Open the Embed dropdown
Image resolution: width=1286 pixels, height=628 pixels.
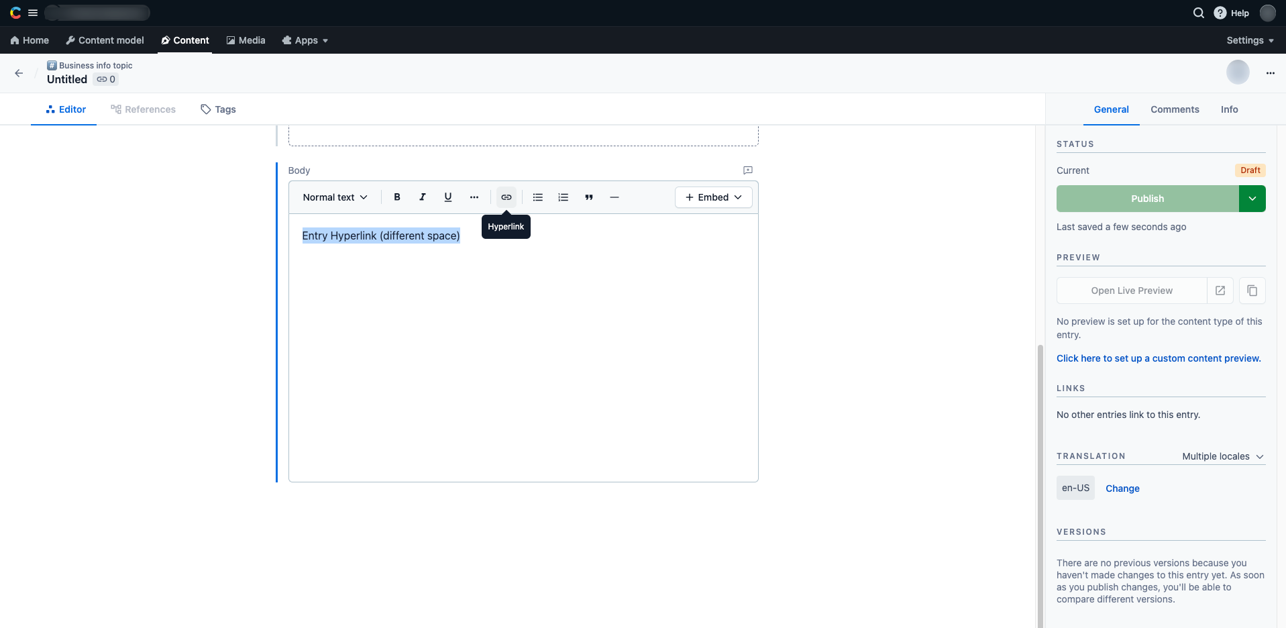pos(714,197)
